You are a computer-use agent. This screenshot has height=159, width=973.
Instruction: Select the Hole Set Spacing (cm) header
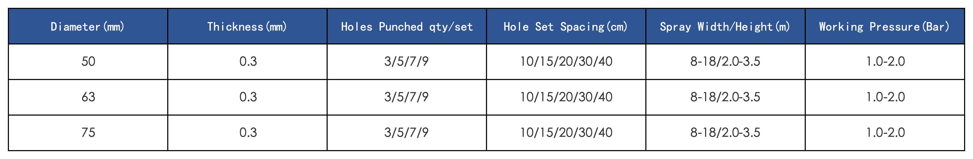[x=566, y=26]
